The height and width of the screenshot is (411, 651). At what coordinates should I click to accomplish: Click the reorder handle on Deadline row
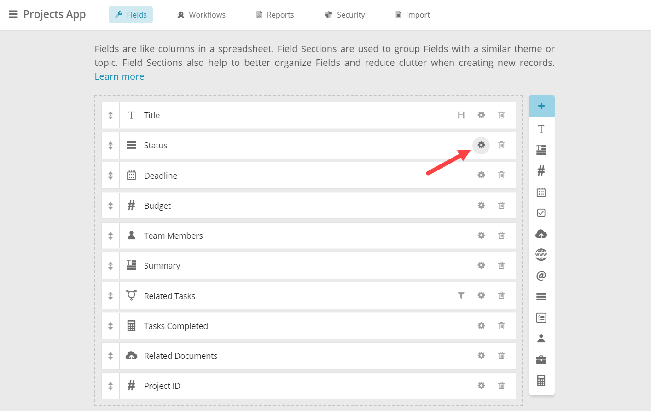[110, 176]
